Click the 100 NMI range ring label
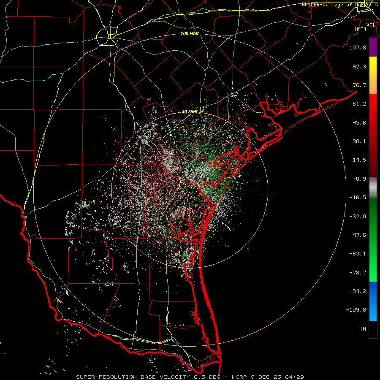 (x=190, y=33)
